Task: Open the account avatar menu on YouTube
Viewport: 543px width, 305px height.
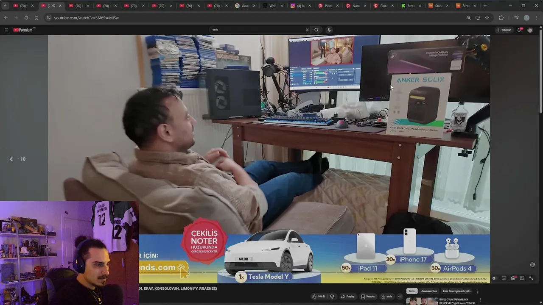Action: [x=530, y=30]
